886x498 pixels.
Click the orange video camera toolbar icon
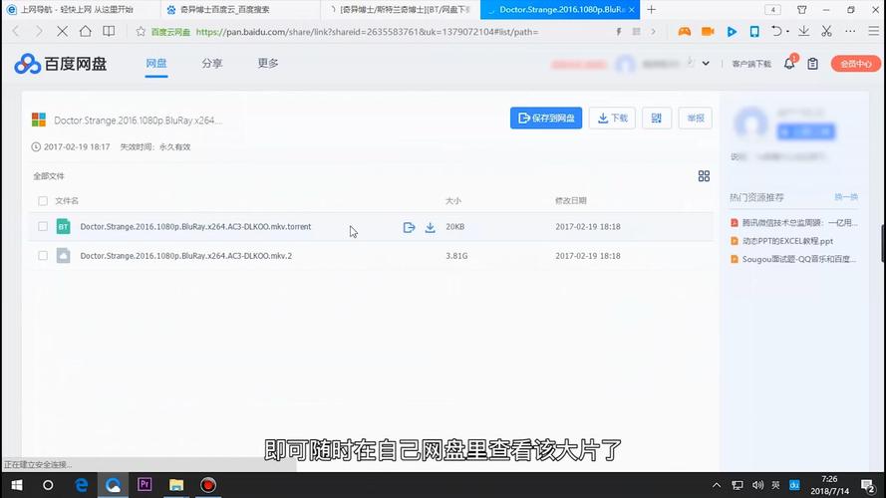708,32
